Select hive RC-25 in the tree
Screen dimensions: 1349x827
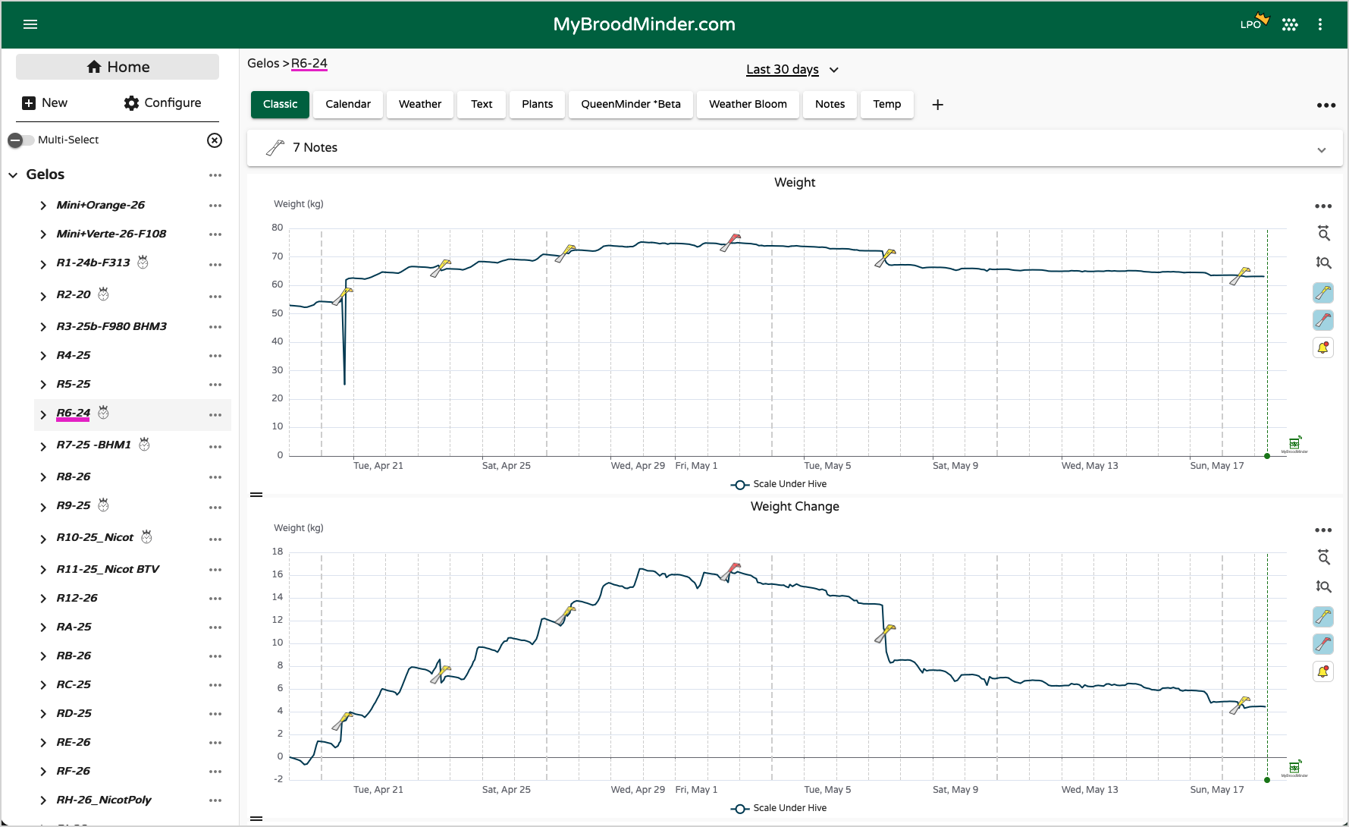74,685
